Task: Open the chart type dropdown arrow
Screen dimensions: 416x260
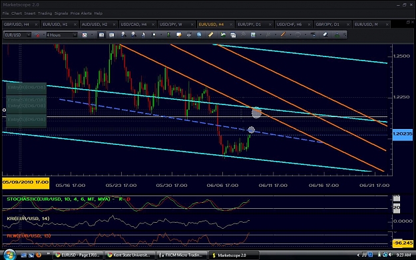Action: coord(92,35)
